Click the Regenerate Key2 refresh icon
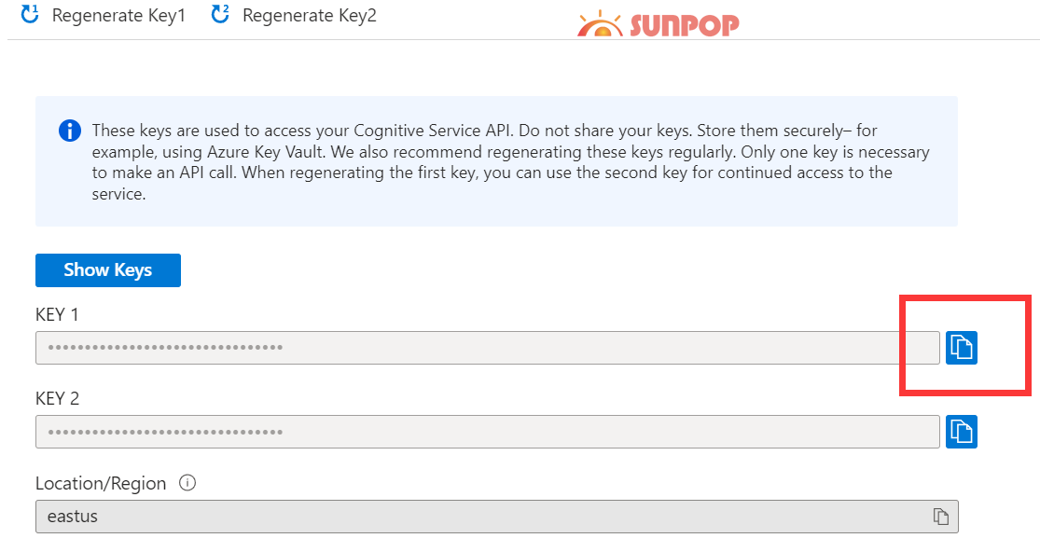 click(220, 14)
